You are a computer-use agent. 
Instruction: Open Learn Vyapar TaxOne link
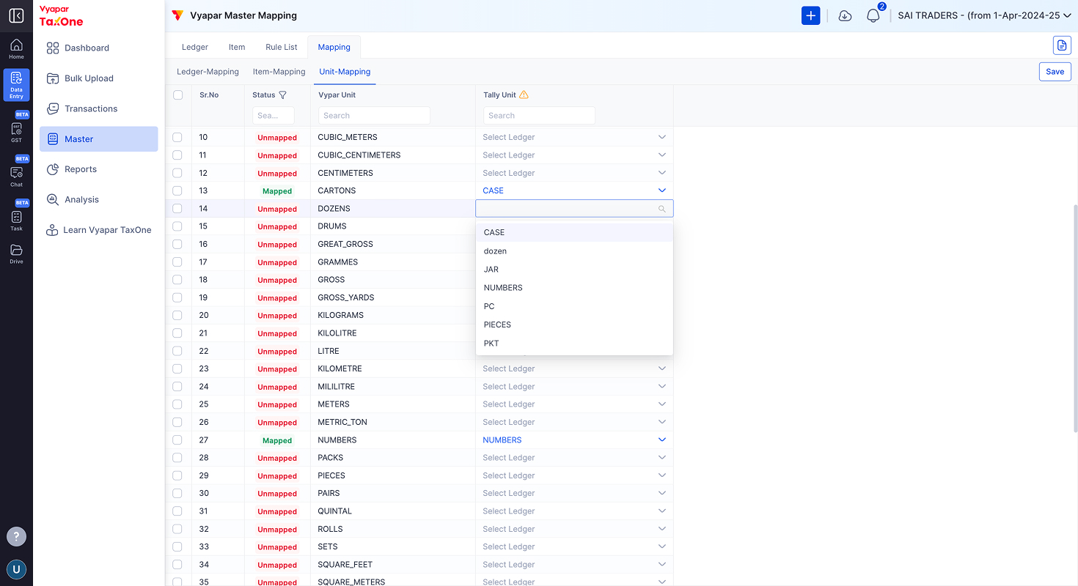pos(99,230)
